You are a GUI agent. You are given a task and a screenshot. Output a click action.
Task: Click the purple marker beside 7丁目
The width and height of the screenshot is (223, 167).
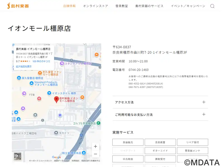(24, 94)
